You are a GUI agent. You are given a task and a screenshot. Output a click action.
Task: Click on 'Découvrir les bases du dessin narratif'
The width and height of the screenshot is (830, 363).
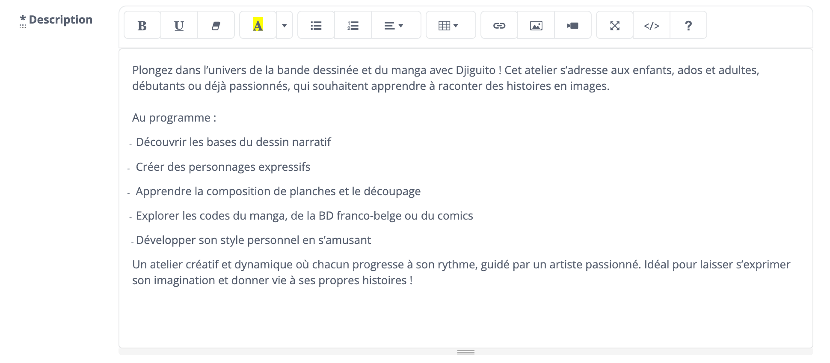click(233, 142)
